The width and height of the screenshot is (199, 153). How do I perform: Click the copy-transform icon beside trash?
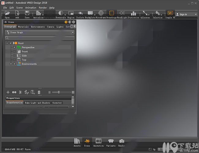point(33,92)
